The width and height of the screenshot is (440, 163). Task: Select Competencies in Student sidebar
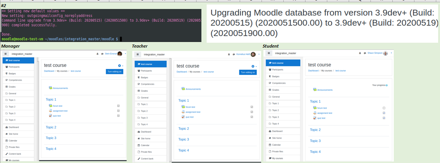(x=283, y=83)
